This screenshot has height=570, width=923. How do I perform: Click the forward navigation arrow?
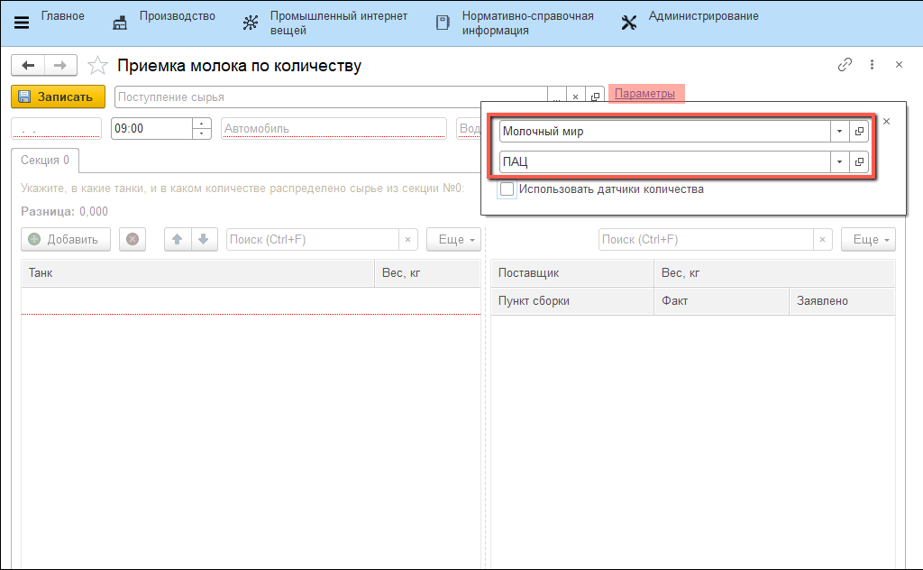click(60, 65)
